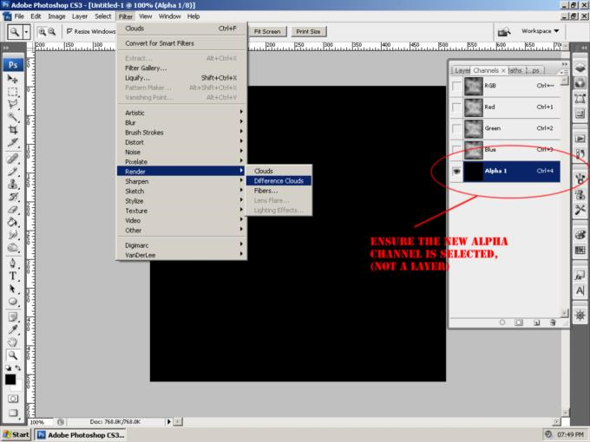Viewport: 590px width, 442px height.
Task: Click the Fit Screen button
Action: coord(267,31)
